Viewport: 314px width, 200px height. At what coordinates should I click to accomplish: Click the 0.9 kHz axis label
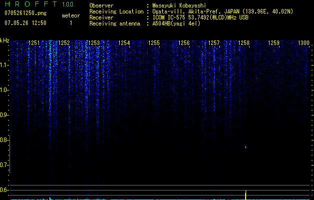4,115
